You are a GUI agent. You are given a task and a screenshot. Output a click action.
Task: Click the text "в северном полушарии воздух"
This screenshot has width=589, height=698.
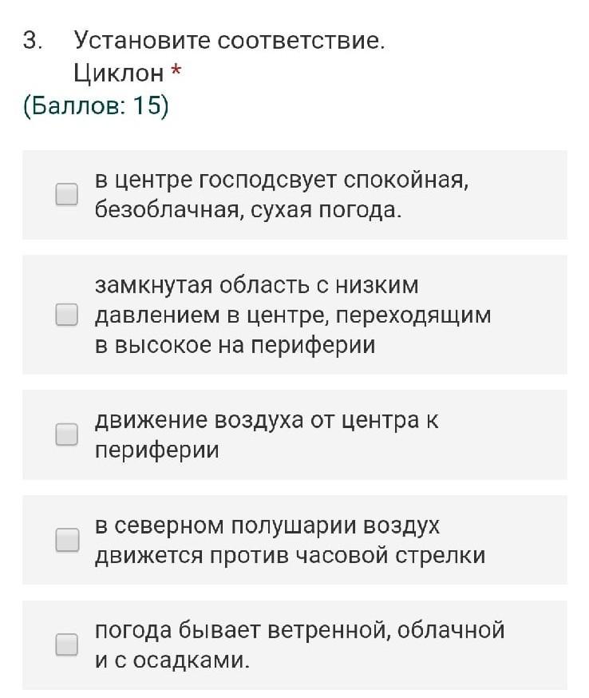pos(267,525)
